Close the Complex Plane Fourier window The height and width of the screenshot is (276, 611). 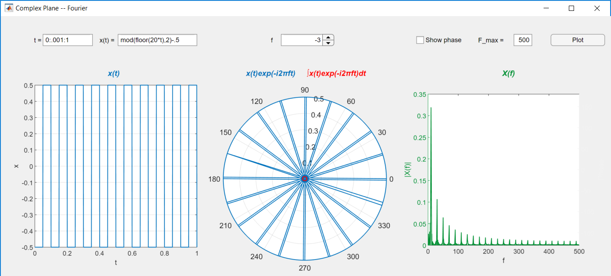[597, 8]
